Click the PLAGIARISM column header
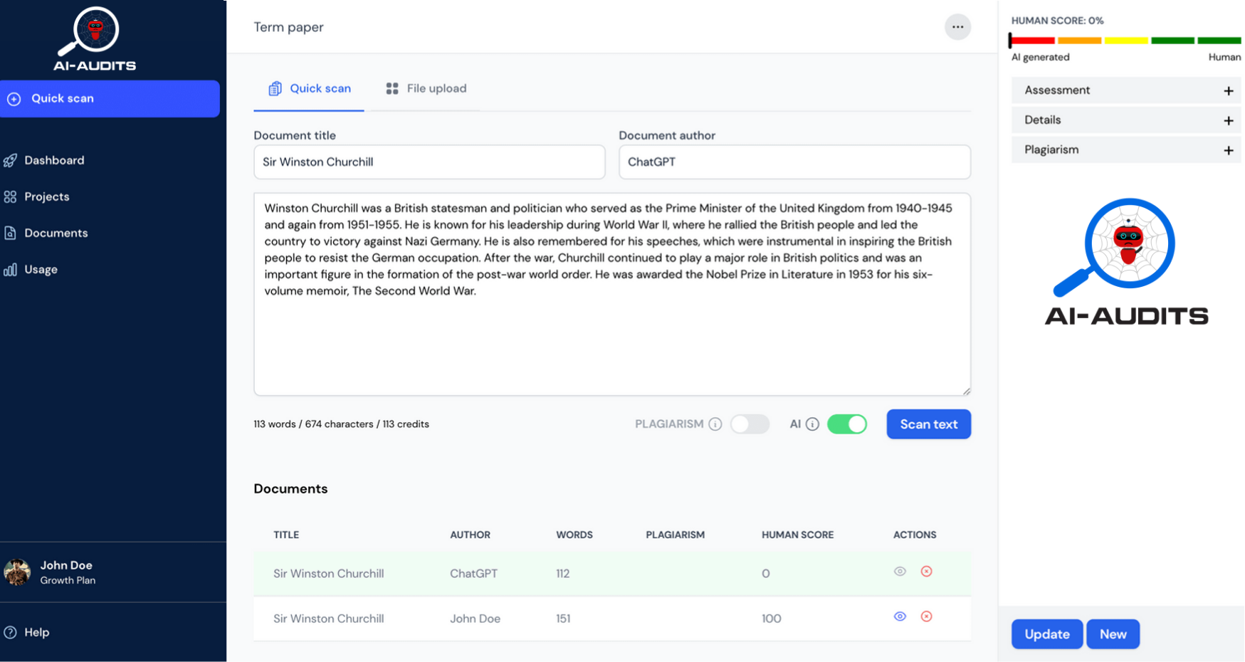This screenshot has width=1245, height=662. point(675,535)
